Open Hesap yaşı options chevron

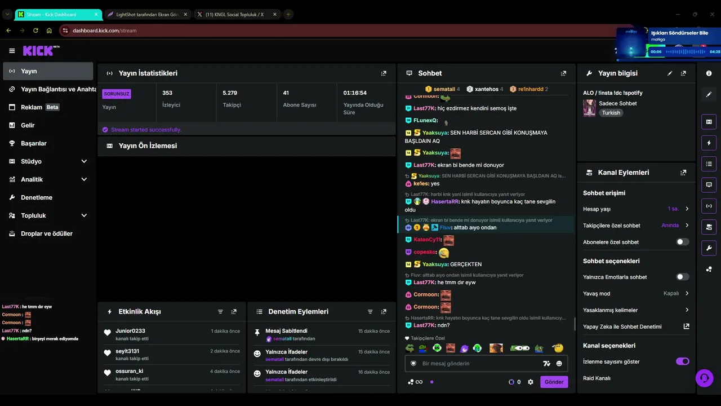click(687, 209)
